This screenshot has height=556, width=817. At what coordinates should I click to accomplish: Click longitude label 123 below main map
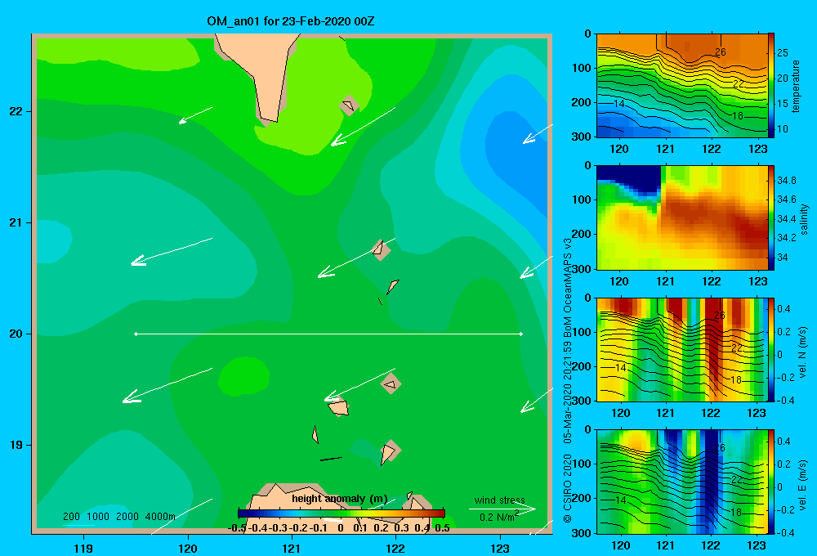point(500,548)
